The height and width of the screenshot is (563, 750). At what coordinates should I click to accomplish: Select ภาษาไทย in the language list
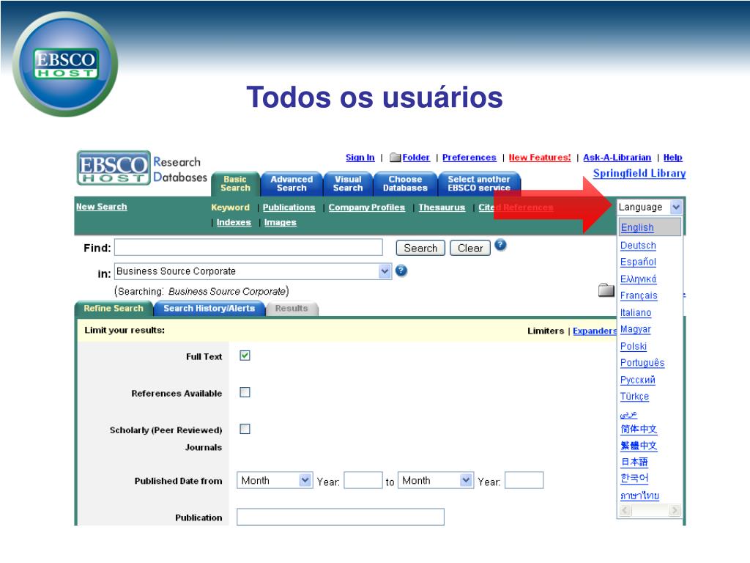(639, 495)
